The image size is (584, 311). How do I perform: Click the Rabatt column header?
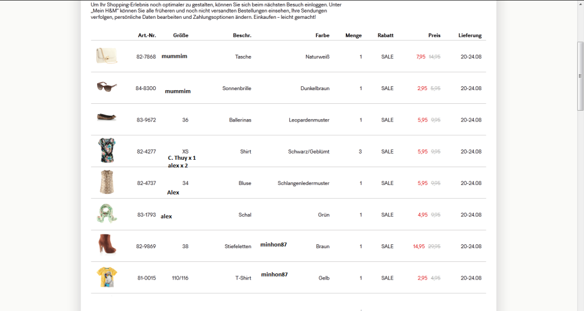[x=385, y=35]
